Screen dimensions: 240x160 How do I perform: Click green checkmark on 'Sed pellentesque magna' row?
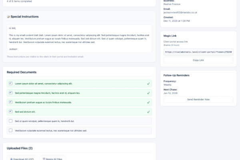click(x=148, y=93)
